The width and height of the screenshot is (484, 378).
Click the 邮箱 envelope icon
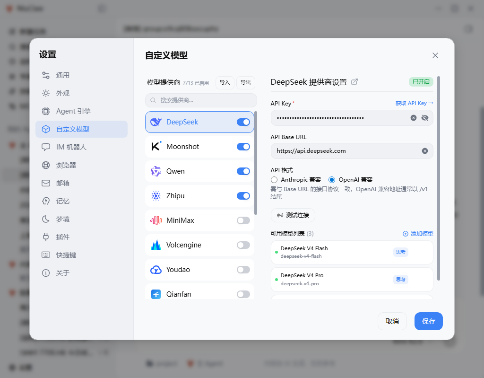click(x=46, y=183)
